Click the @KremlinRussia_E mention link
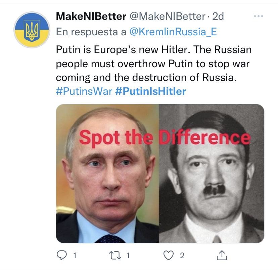Screen dimensions: 278x271 pyautogui.click(x=173, y=32)
